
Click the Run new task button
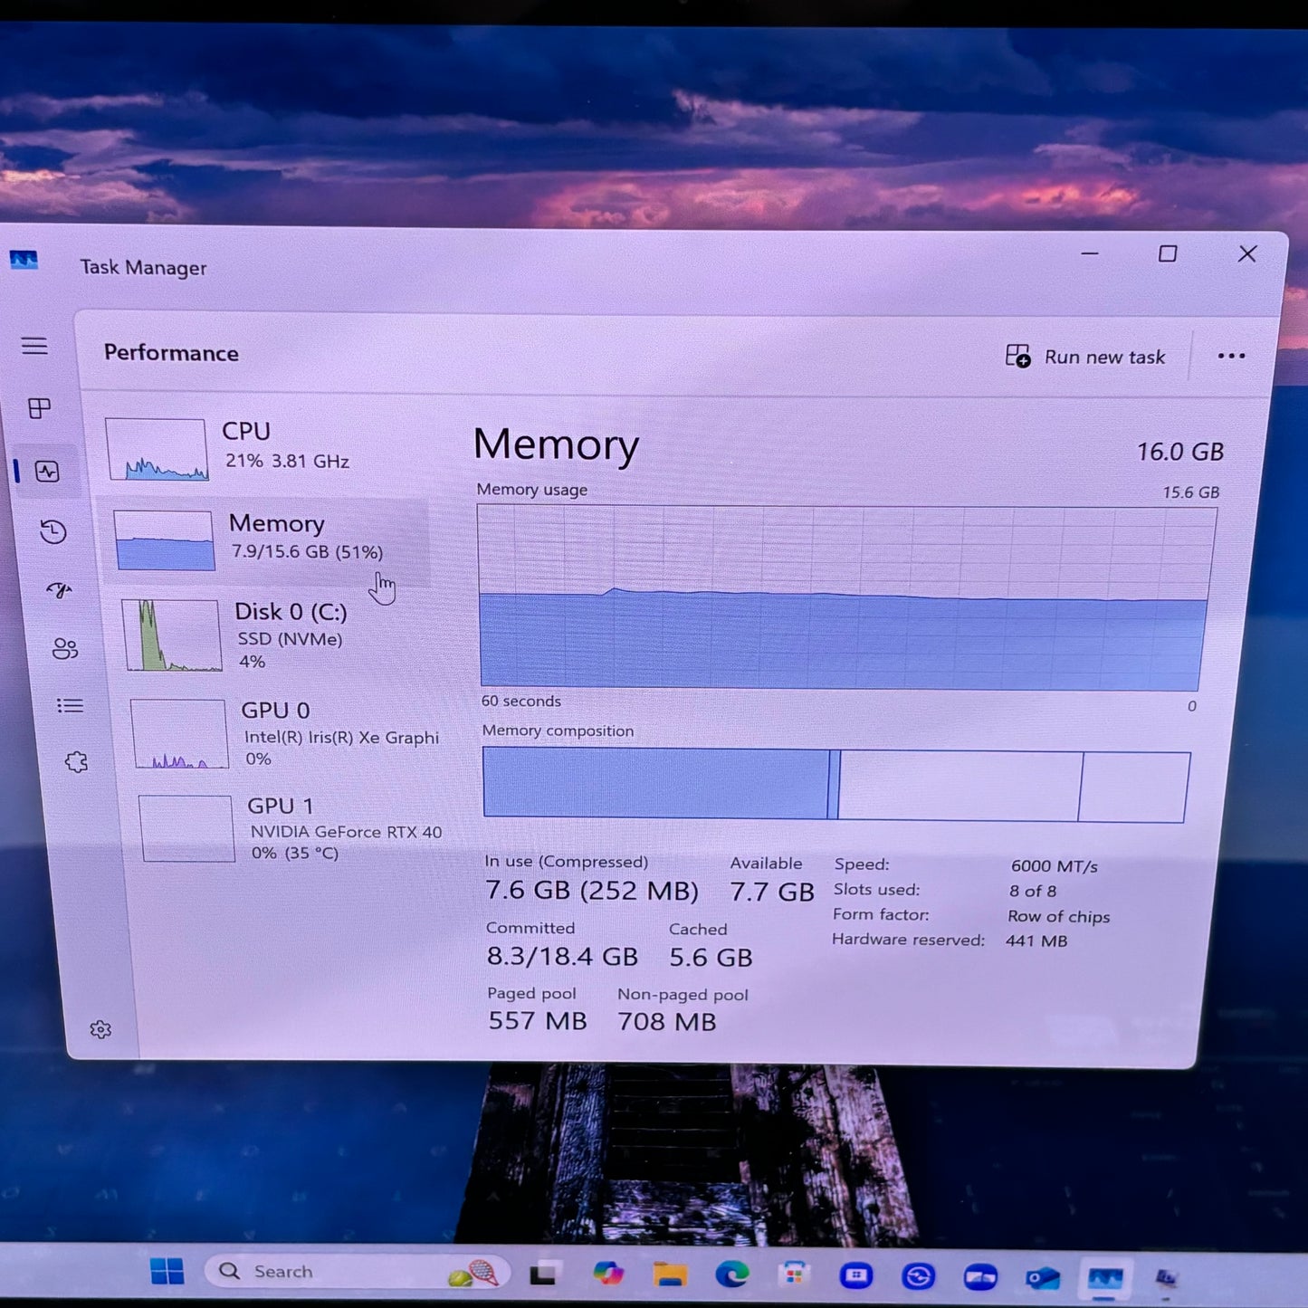(1086, 356)
